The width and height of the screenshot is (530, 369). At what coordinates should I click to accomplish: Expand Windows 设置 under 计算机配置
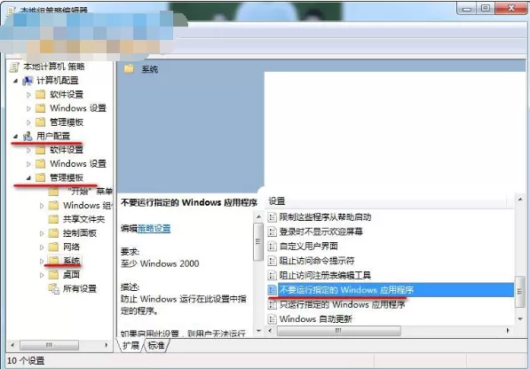point(28,109)
